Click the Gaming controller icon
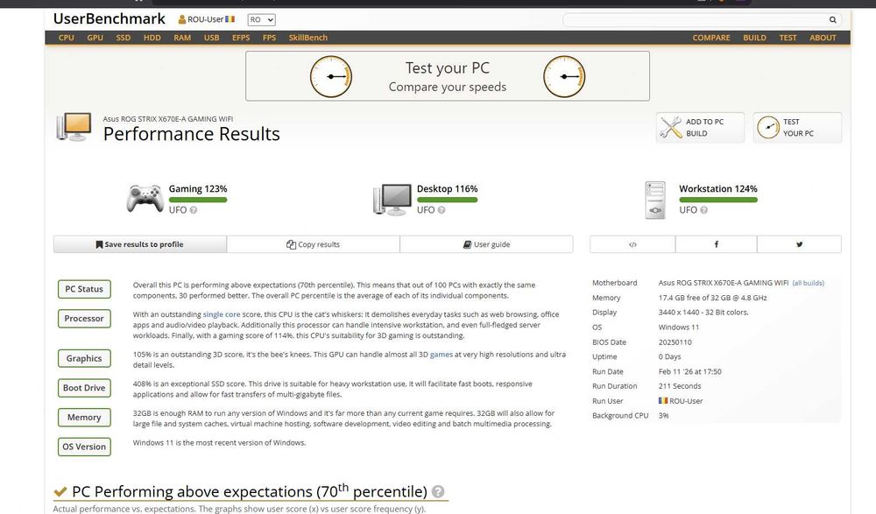This screenshot has width=876, height=514. (145, 199)
